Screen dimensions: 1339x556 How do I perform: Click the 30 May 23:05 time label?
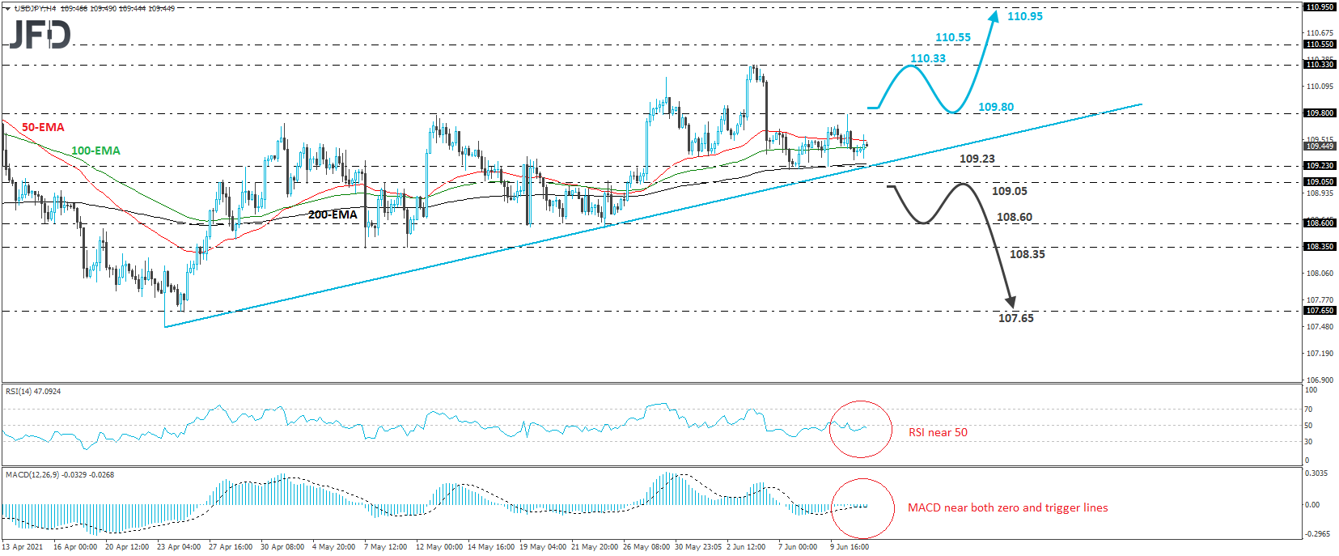[x=698, y=547]
